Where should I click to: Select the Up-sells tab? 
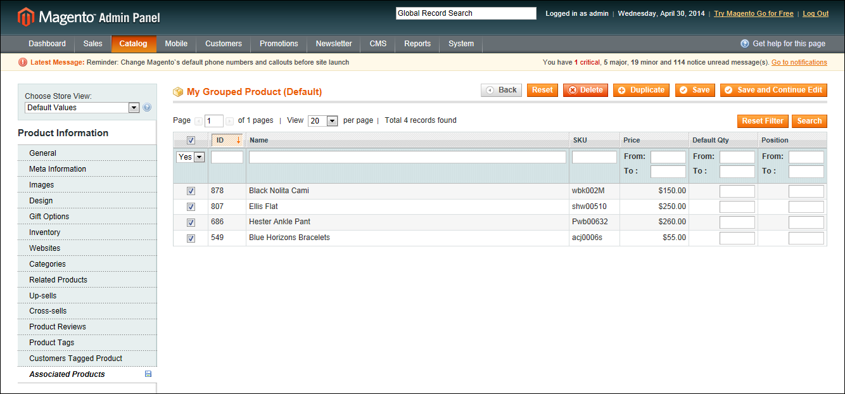point(87,296)
